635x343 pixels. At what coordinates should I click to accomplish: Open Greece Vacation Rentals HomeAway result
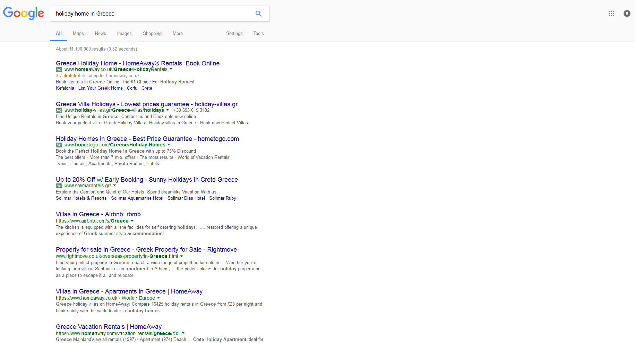click(109, 327)
